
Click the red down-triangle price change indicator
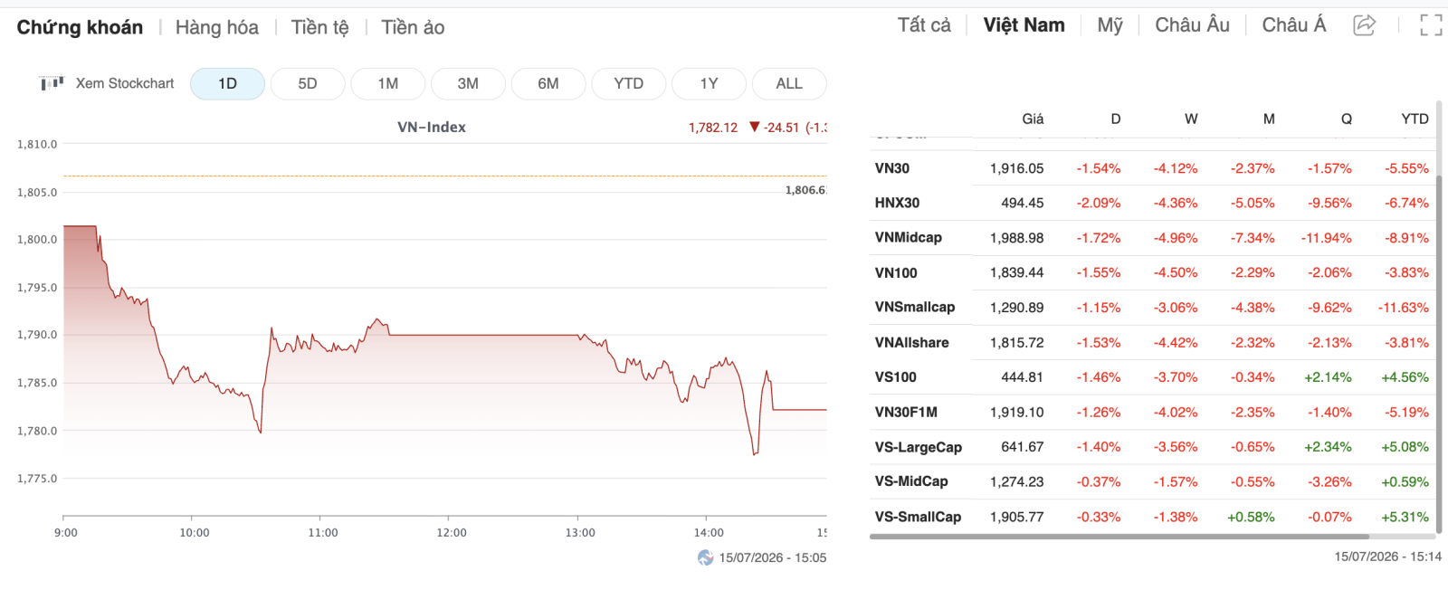click(755, 128)
